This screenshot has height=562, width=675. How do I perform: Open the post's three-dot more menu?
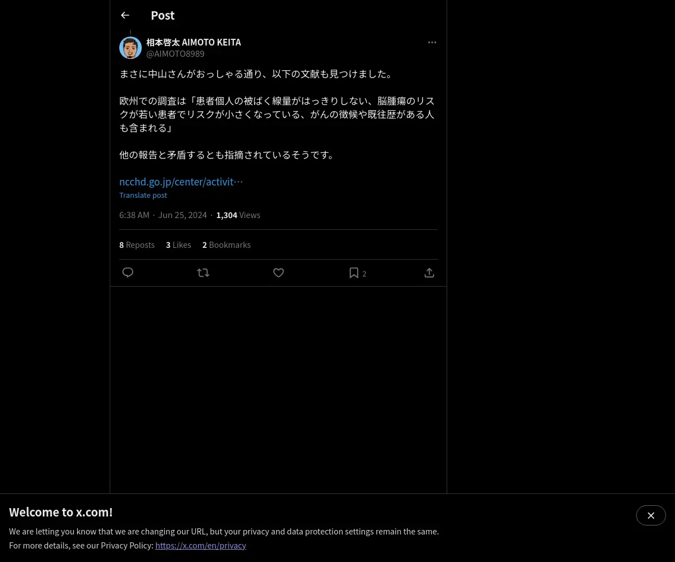pos(432,42)
